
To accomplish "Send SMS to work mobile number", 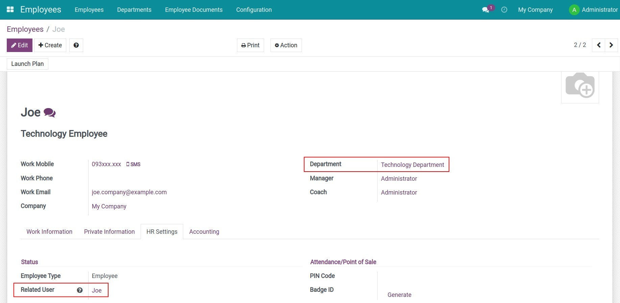I will [134, 165].
